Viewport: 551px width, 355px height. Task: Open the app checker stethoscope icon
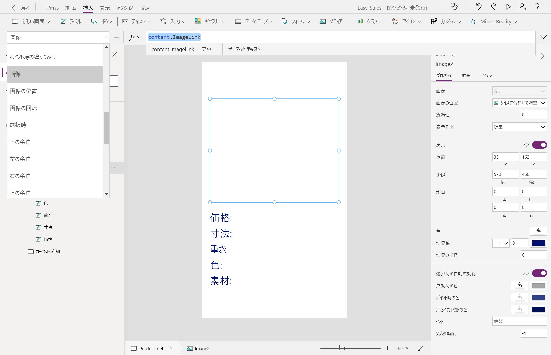[454, 7]
